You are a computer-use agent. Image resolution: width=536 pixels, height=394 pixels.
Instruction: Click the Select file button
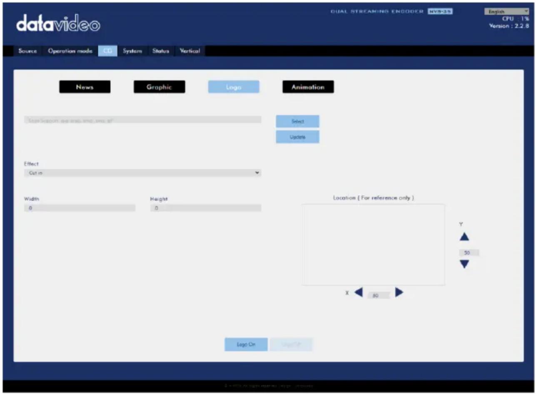[297, 121]
